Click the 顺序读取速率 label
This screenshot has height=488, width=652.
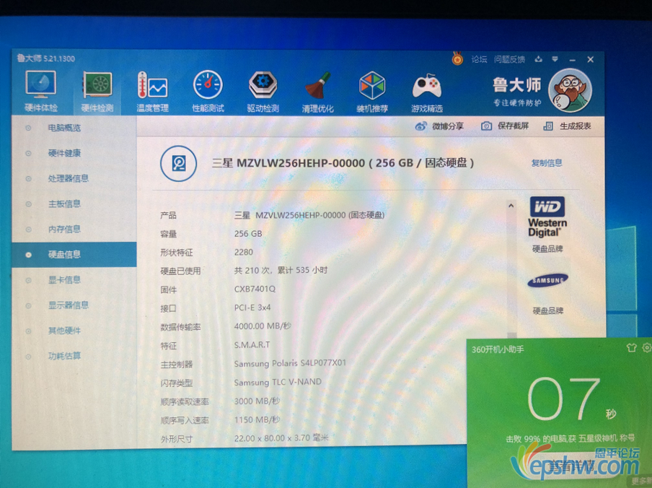click(185, 402)
